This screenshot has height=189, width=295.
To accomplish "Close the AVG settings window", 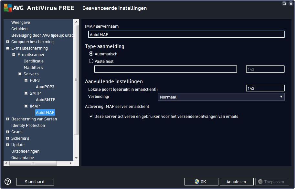I will (291, 4).
